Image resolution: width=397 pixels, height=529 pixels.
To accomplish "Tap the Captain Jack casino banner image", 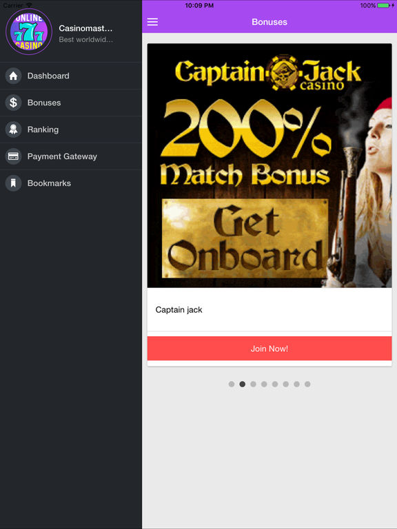I will tap(269, 165).
